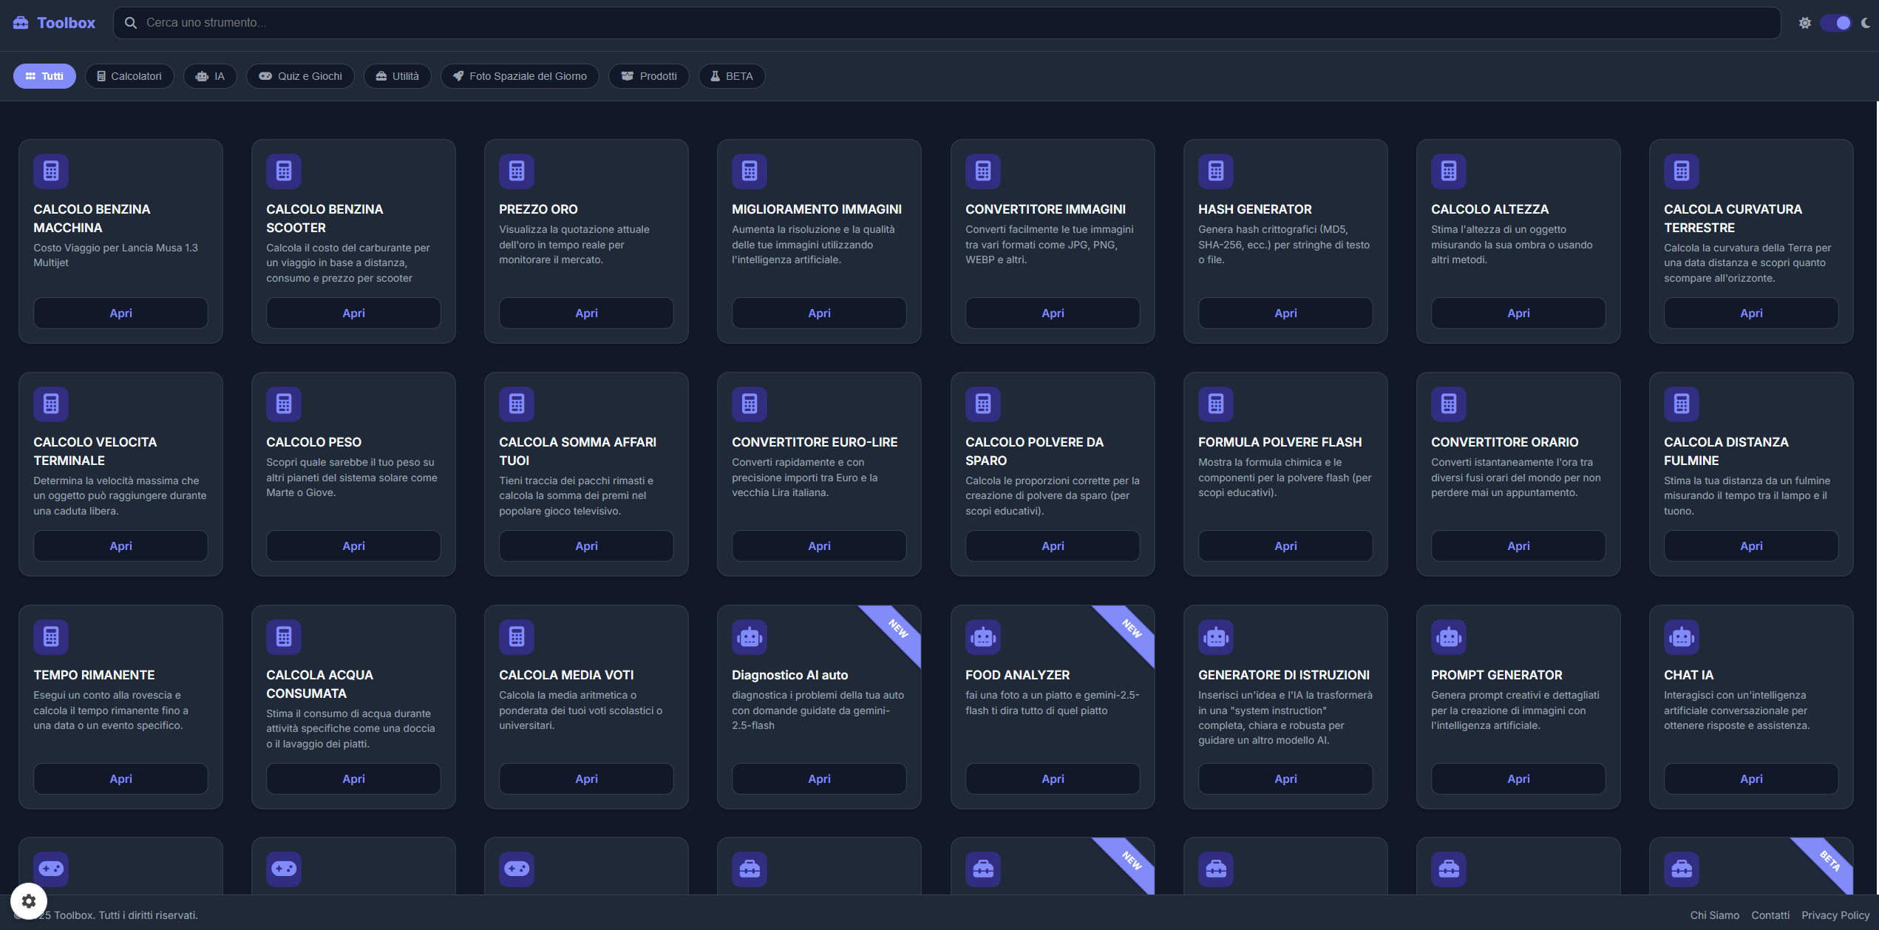Click inside the Cerca uno strumento search field

coord(517,23)
